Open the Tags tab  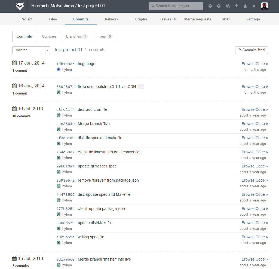(105, 36)
